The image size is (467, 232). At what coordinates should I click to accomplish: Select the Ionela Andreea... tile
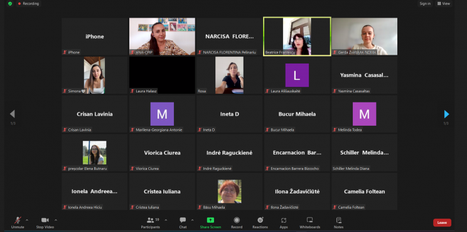[x=94, y=191]
